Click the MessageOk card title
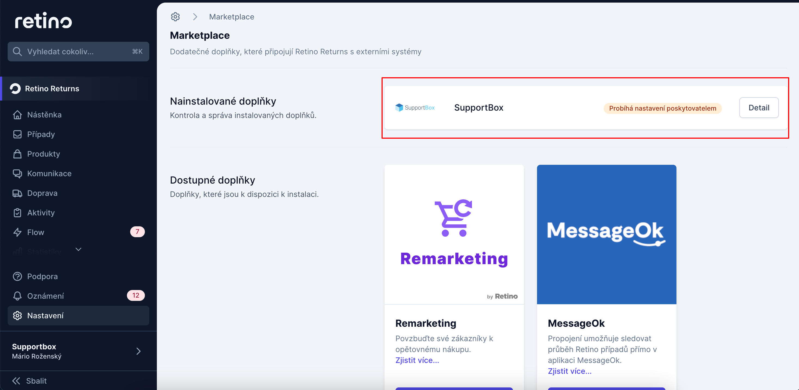The image size is (799, 390). [576, 323]
